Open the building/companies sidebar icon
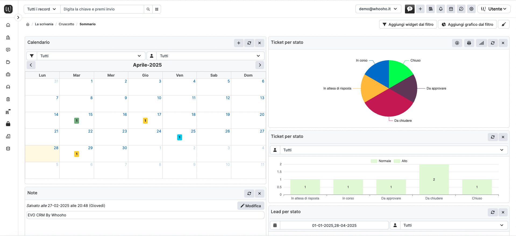Viewport: 516px width, 236px height. 8,37
